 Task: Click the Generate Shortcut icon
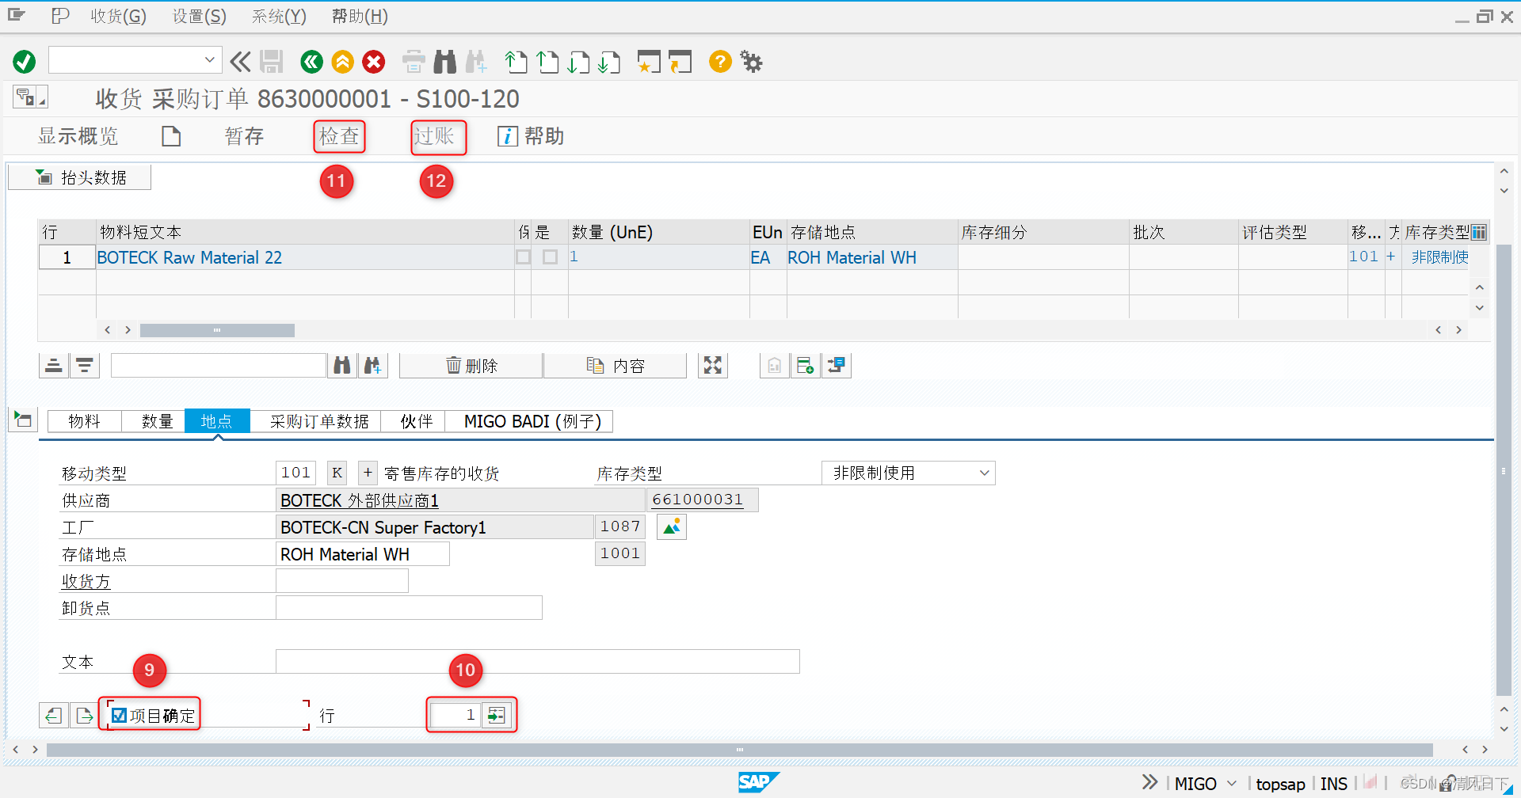click(680, 61)
